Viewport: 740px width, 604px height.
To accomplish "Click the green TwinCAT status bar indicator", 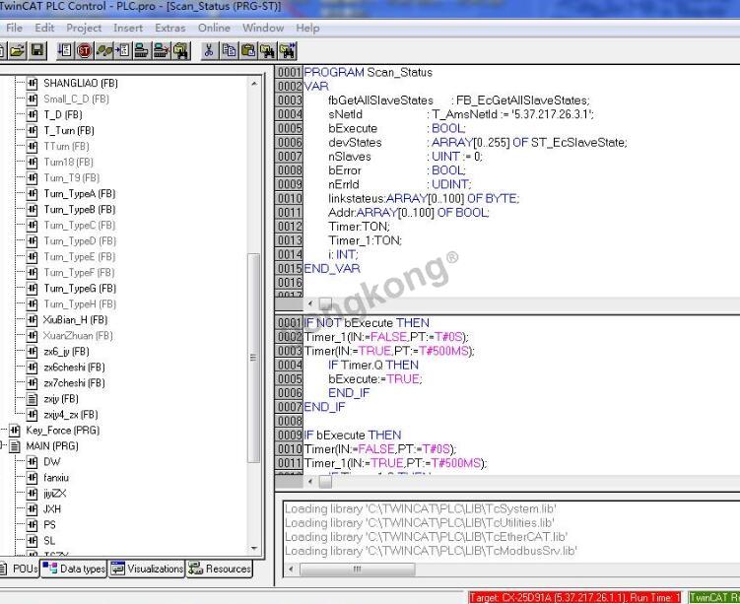I will click(x=714, y=597).
